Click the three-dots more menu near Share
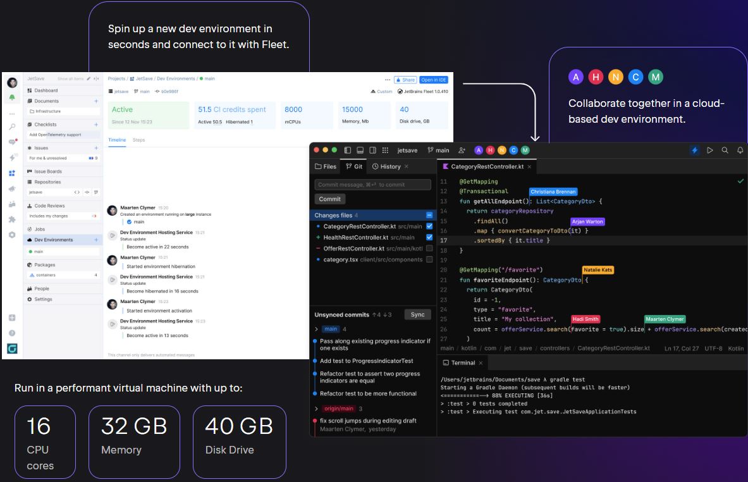748x482 pixels. 388,80
